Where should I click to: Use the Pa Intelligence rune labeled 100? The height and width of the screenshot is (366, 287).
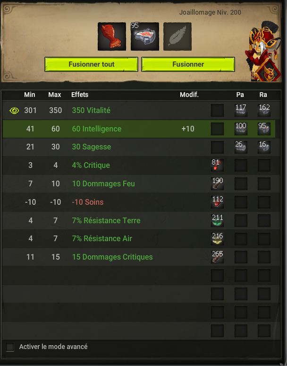(241, 129)
